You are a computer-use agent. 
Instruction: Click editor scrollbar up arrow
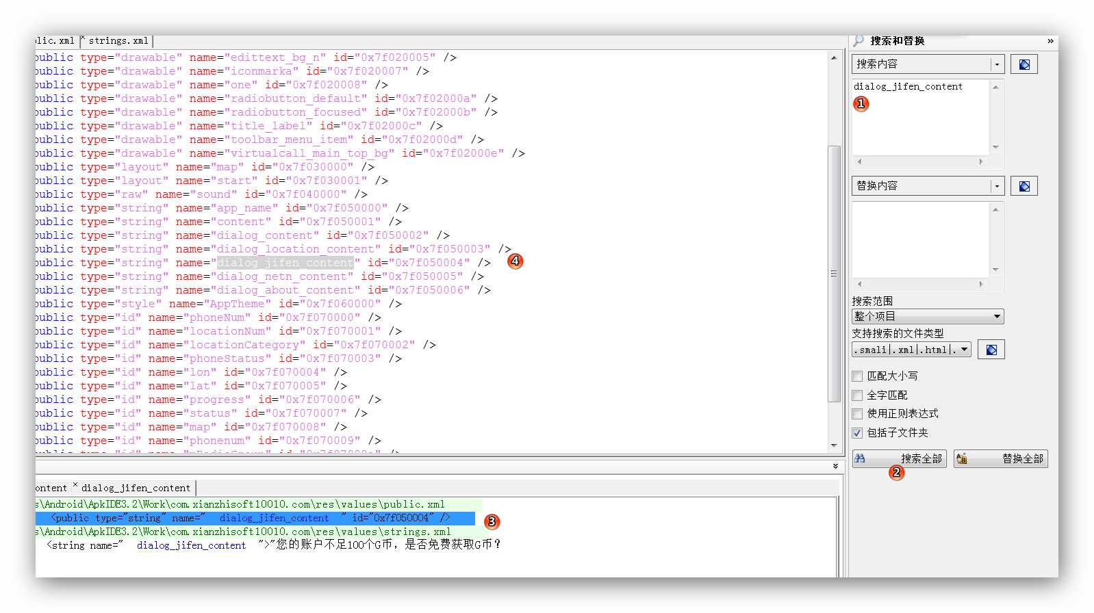pyautogui.click(x=834, y=57)
